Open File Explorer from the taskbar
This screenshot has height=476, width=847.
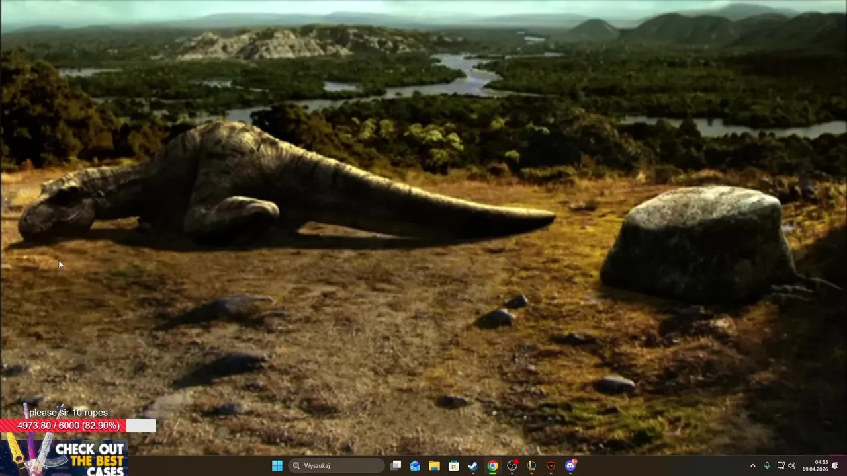[x=434, y=465]
